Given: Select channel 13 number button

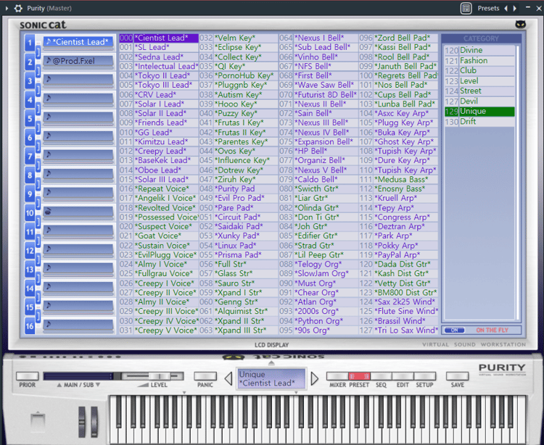Looking at the screenshot, I should click(30, 270).
